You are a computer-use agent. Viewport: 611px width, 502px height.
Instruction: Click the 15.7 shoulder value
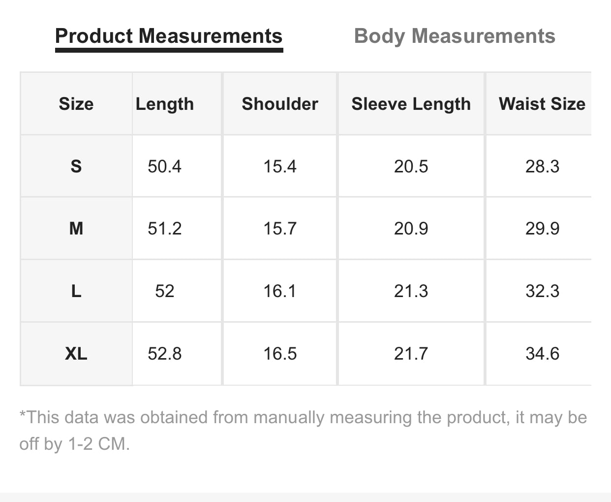tap(280, 229)
